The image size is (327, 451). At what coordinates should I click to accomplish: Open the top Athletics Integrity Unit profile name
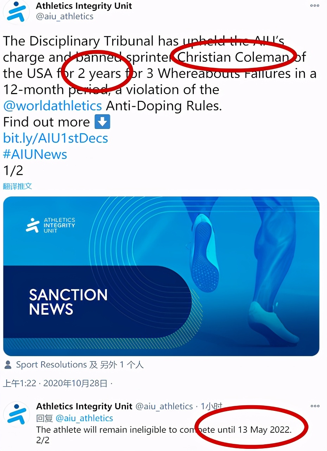click(84, 6)
